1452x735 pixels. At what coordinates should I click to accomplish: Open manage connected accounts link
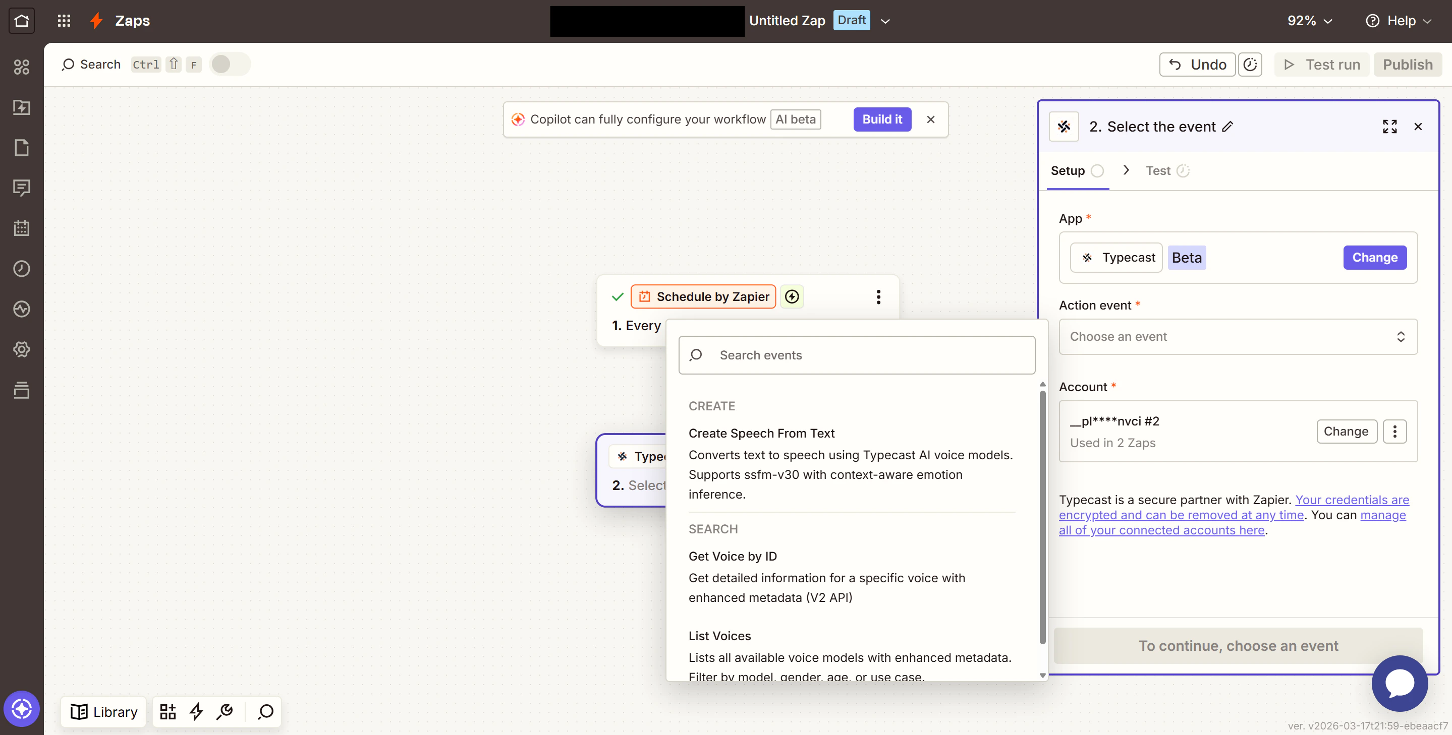pos(1161,530)
